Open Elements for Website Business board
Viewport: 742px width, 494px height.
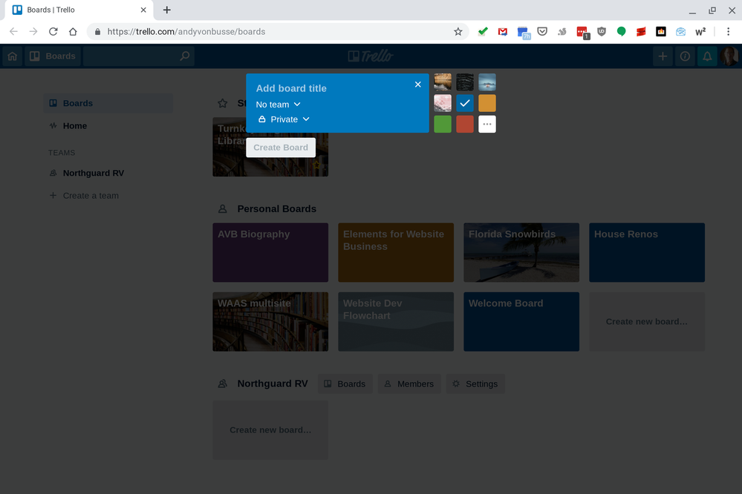[x=396, y=252]
